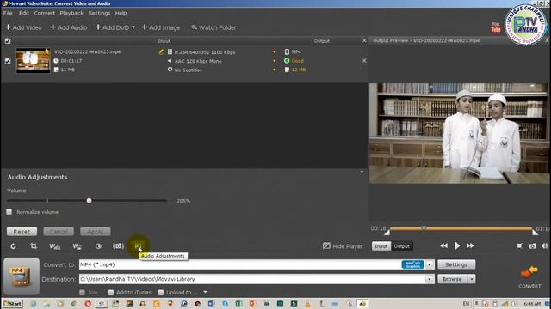
Task: Open the Destination folder dropdown
Action: (x=430, y=279)
